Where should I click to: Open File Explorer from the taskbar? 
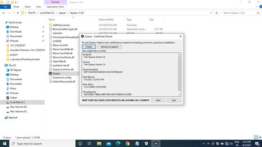click(99, 143)
